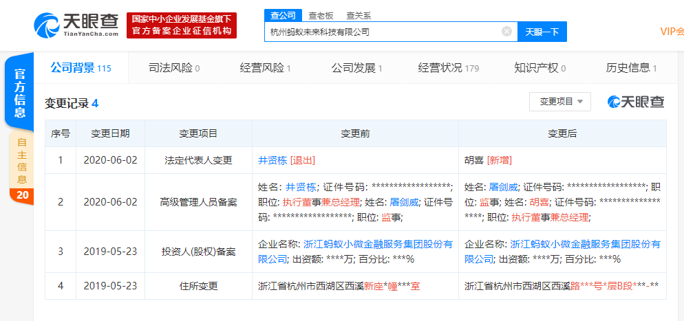Open the 经营状况 179 tab
Image resolution: width=684 pixels, height=321 pixels.
[449, 68]
